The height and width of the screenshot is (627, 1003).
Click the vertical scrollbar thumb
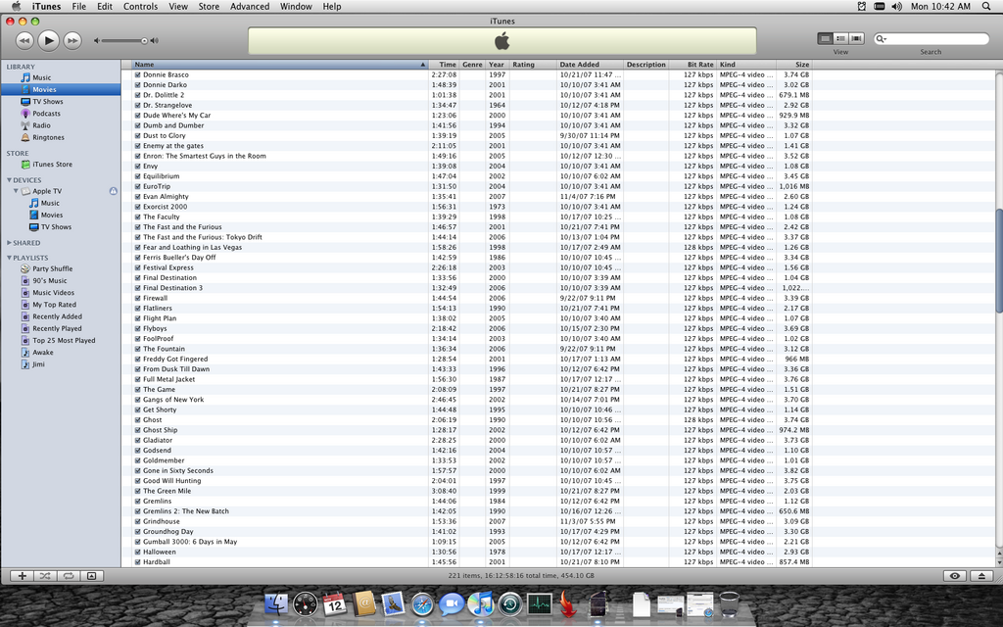click(998, 261)
